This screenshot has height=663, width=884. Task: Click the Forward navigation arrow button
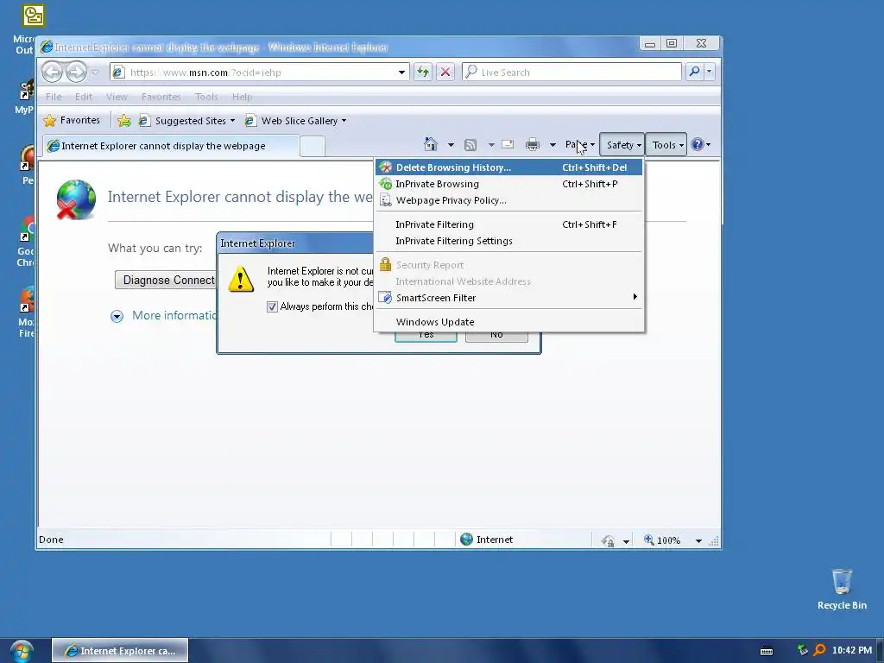[x=76, y=73]
